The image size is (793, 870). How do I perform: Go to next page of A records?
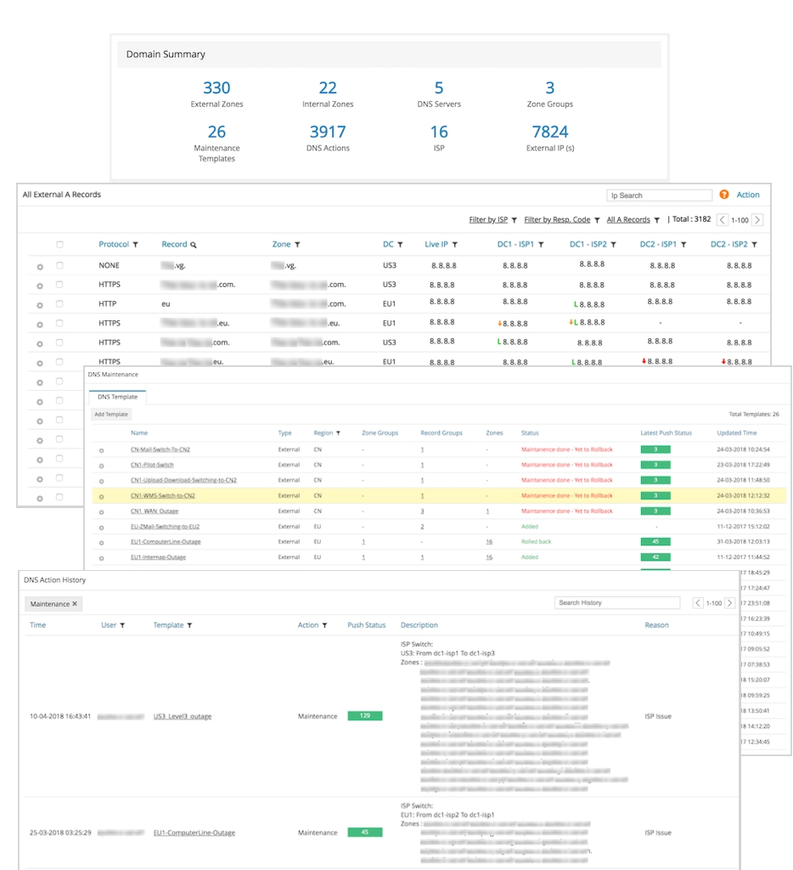coord(757,220)
